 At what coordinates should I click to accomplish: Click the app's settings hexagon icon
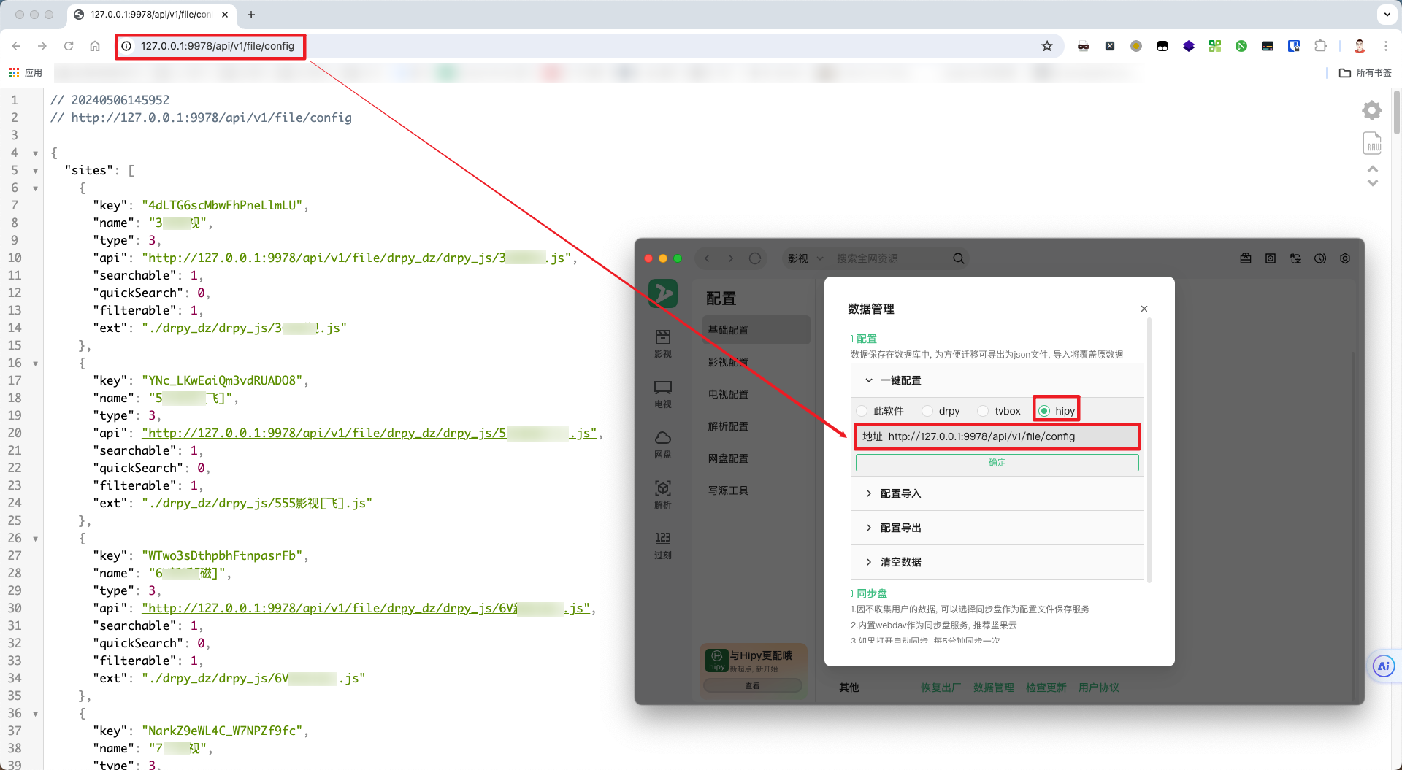coord(1345,258)
